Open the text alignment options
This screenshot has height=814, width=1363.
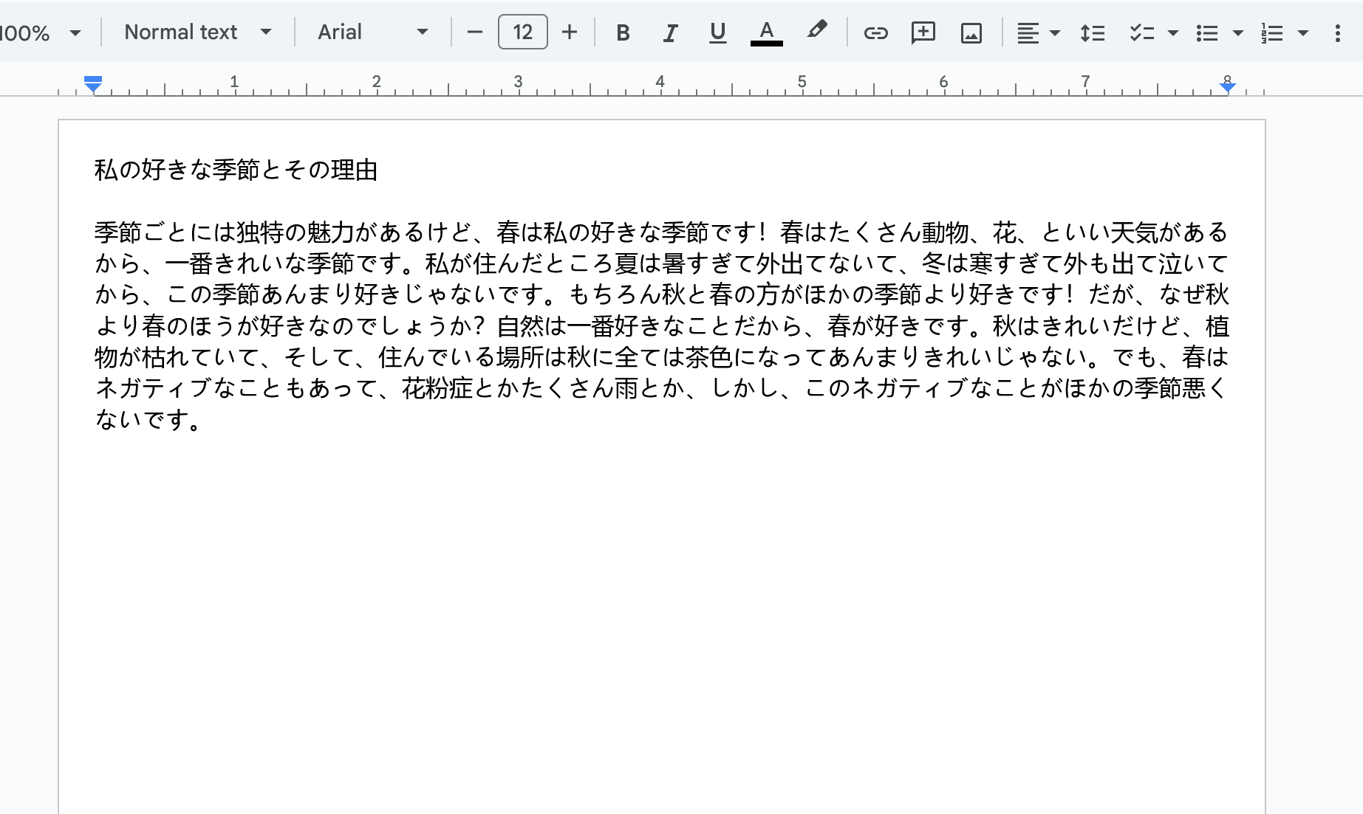[x=1037, y=32]
